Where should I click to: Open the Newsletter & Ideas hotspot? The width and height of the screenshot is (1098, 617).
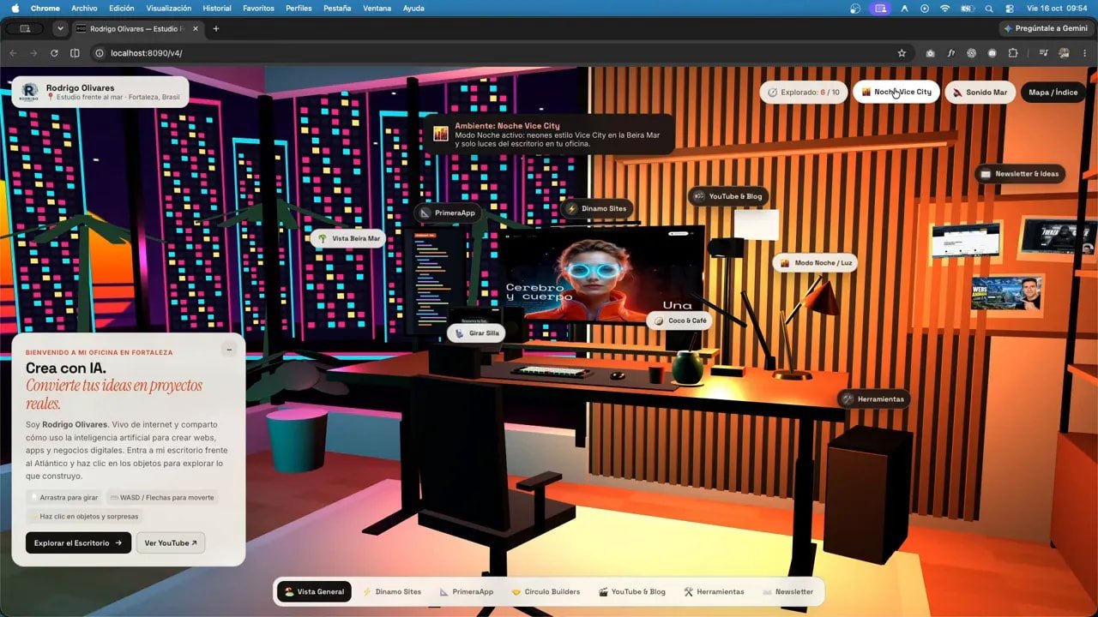point(1020,173)
